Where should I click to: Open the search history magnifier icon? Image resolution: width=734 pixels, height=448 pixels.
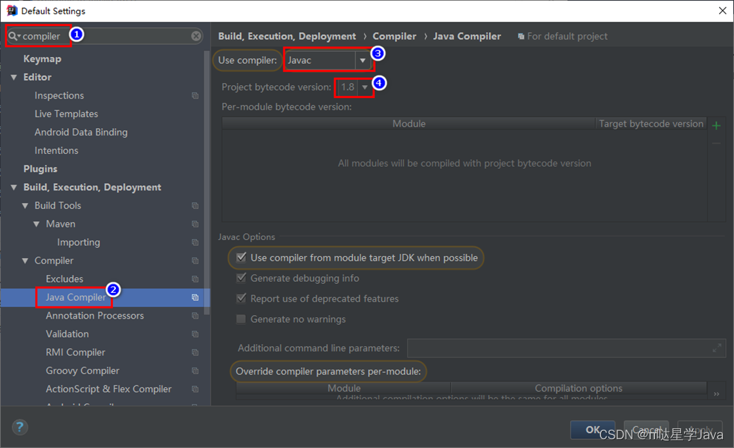click(14, 36)
